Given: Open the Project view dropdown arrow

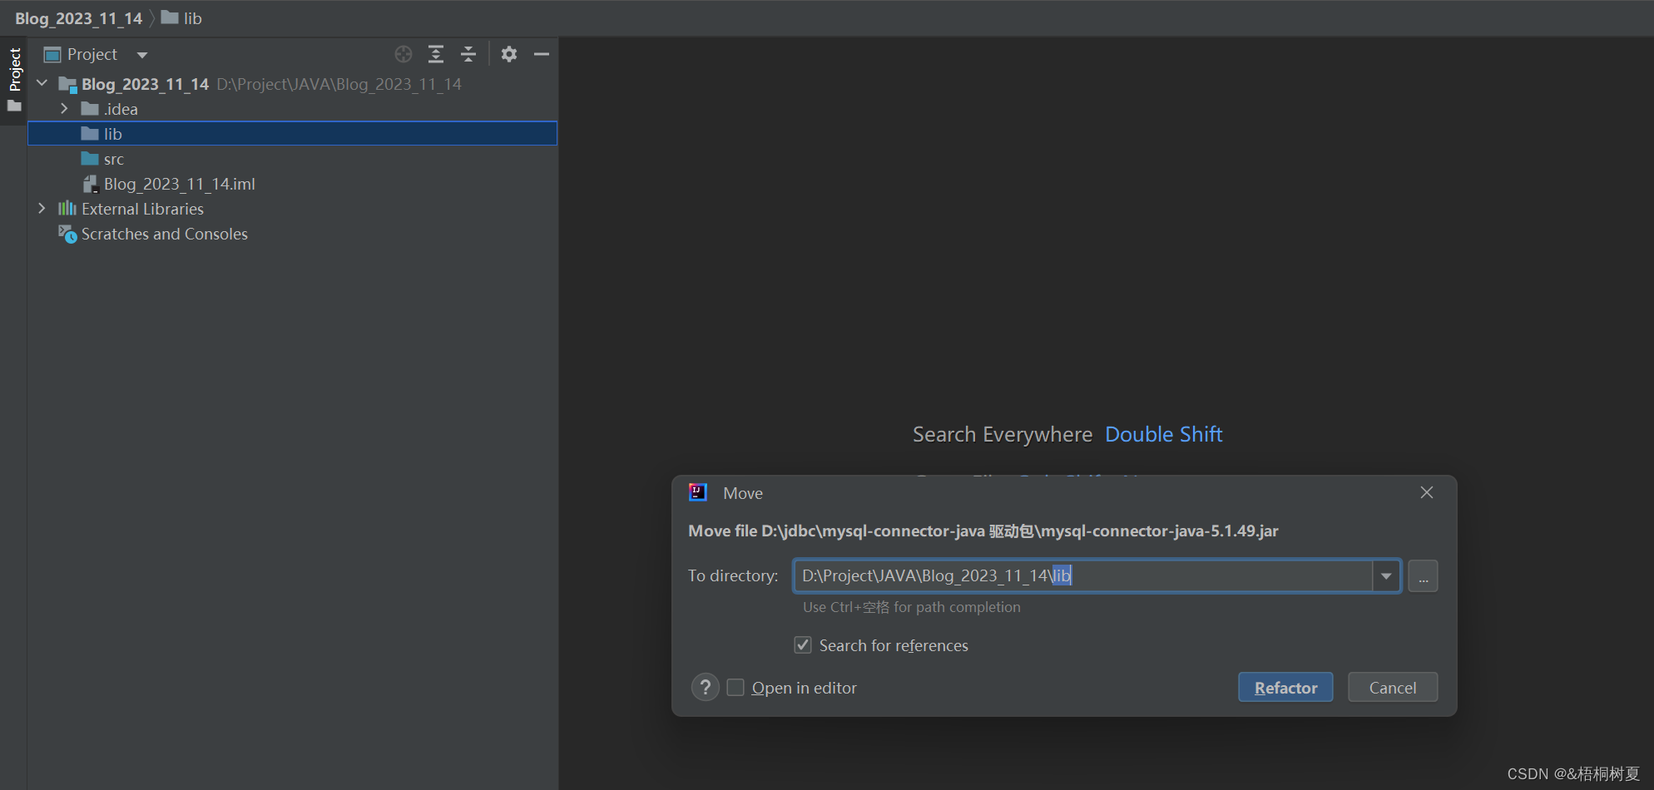Looking at the screenshot, I should tap(142, 55).
